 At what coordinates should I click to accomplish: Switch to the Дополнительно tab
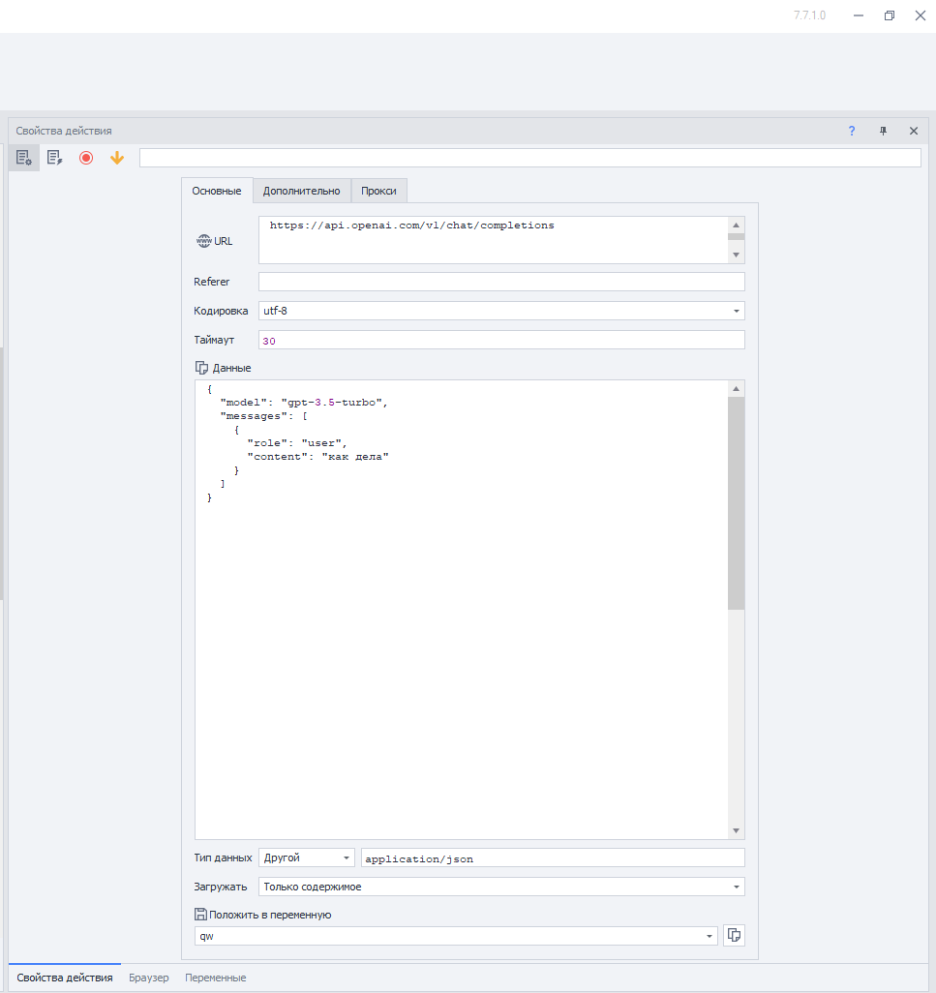pyautogui.click(x=301, y=191)
